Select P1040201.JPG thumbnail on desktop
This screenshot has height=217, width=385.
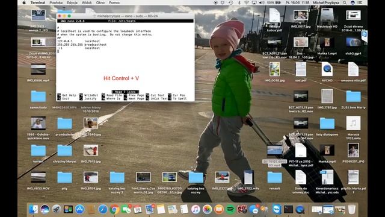coord(353,150)
